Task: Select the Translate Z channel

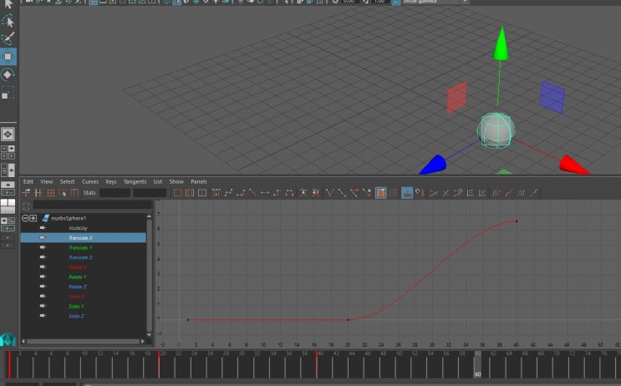Action: point(80,257)
